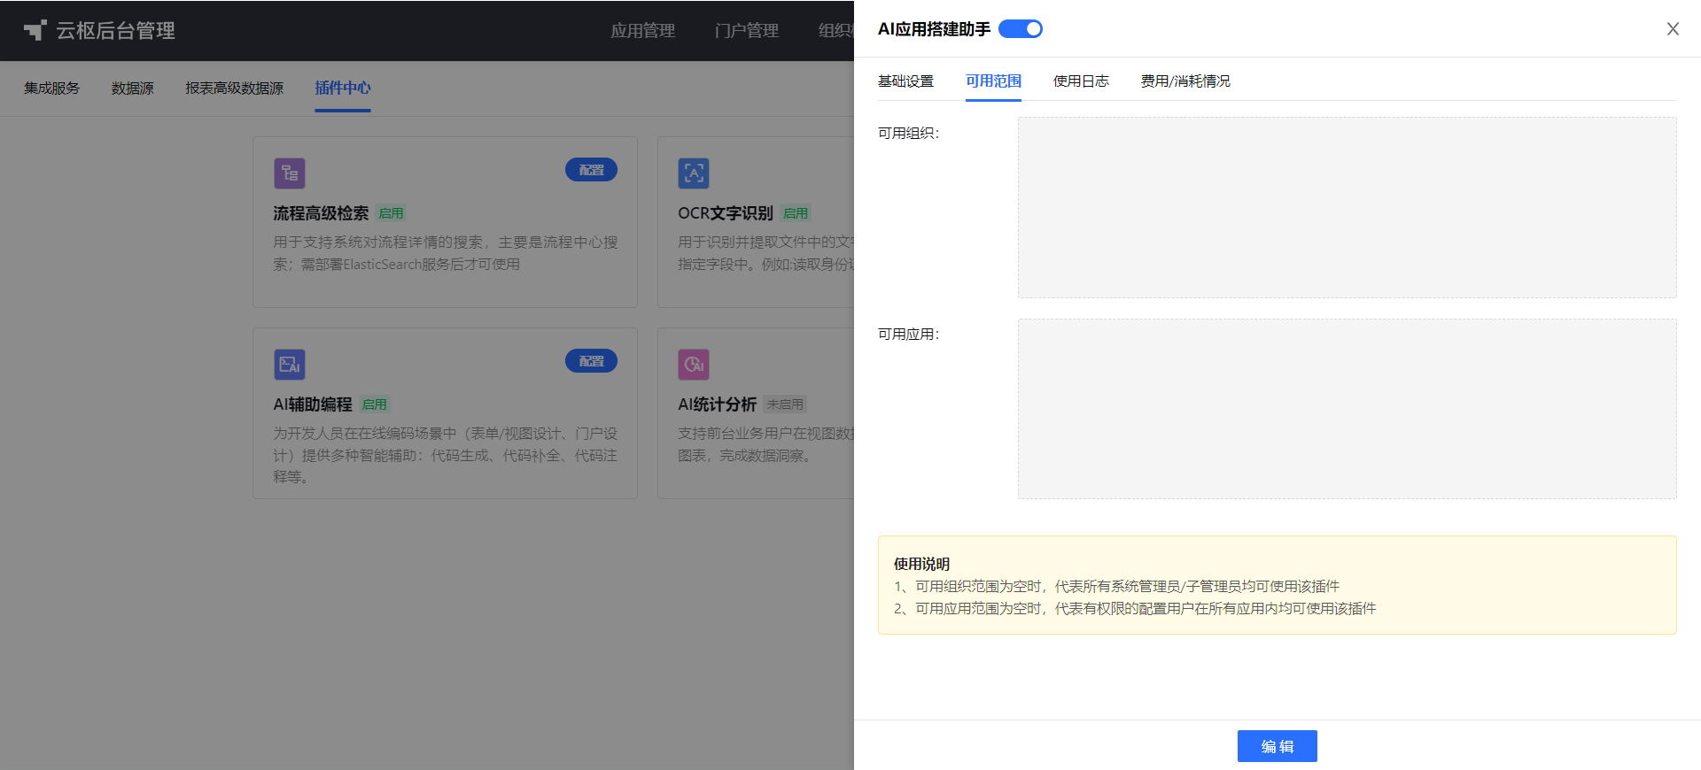Click the 启用 tag beside AI辅助编程

pyautogui.click(x=375, y=404)
